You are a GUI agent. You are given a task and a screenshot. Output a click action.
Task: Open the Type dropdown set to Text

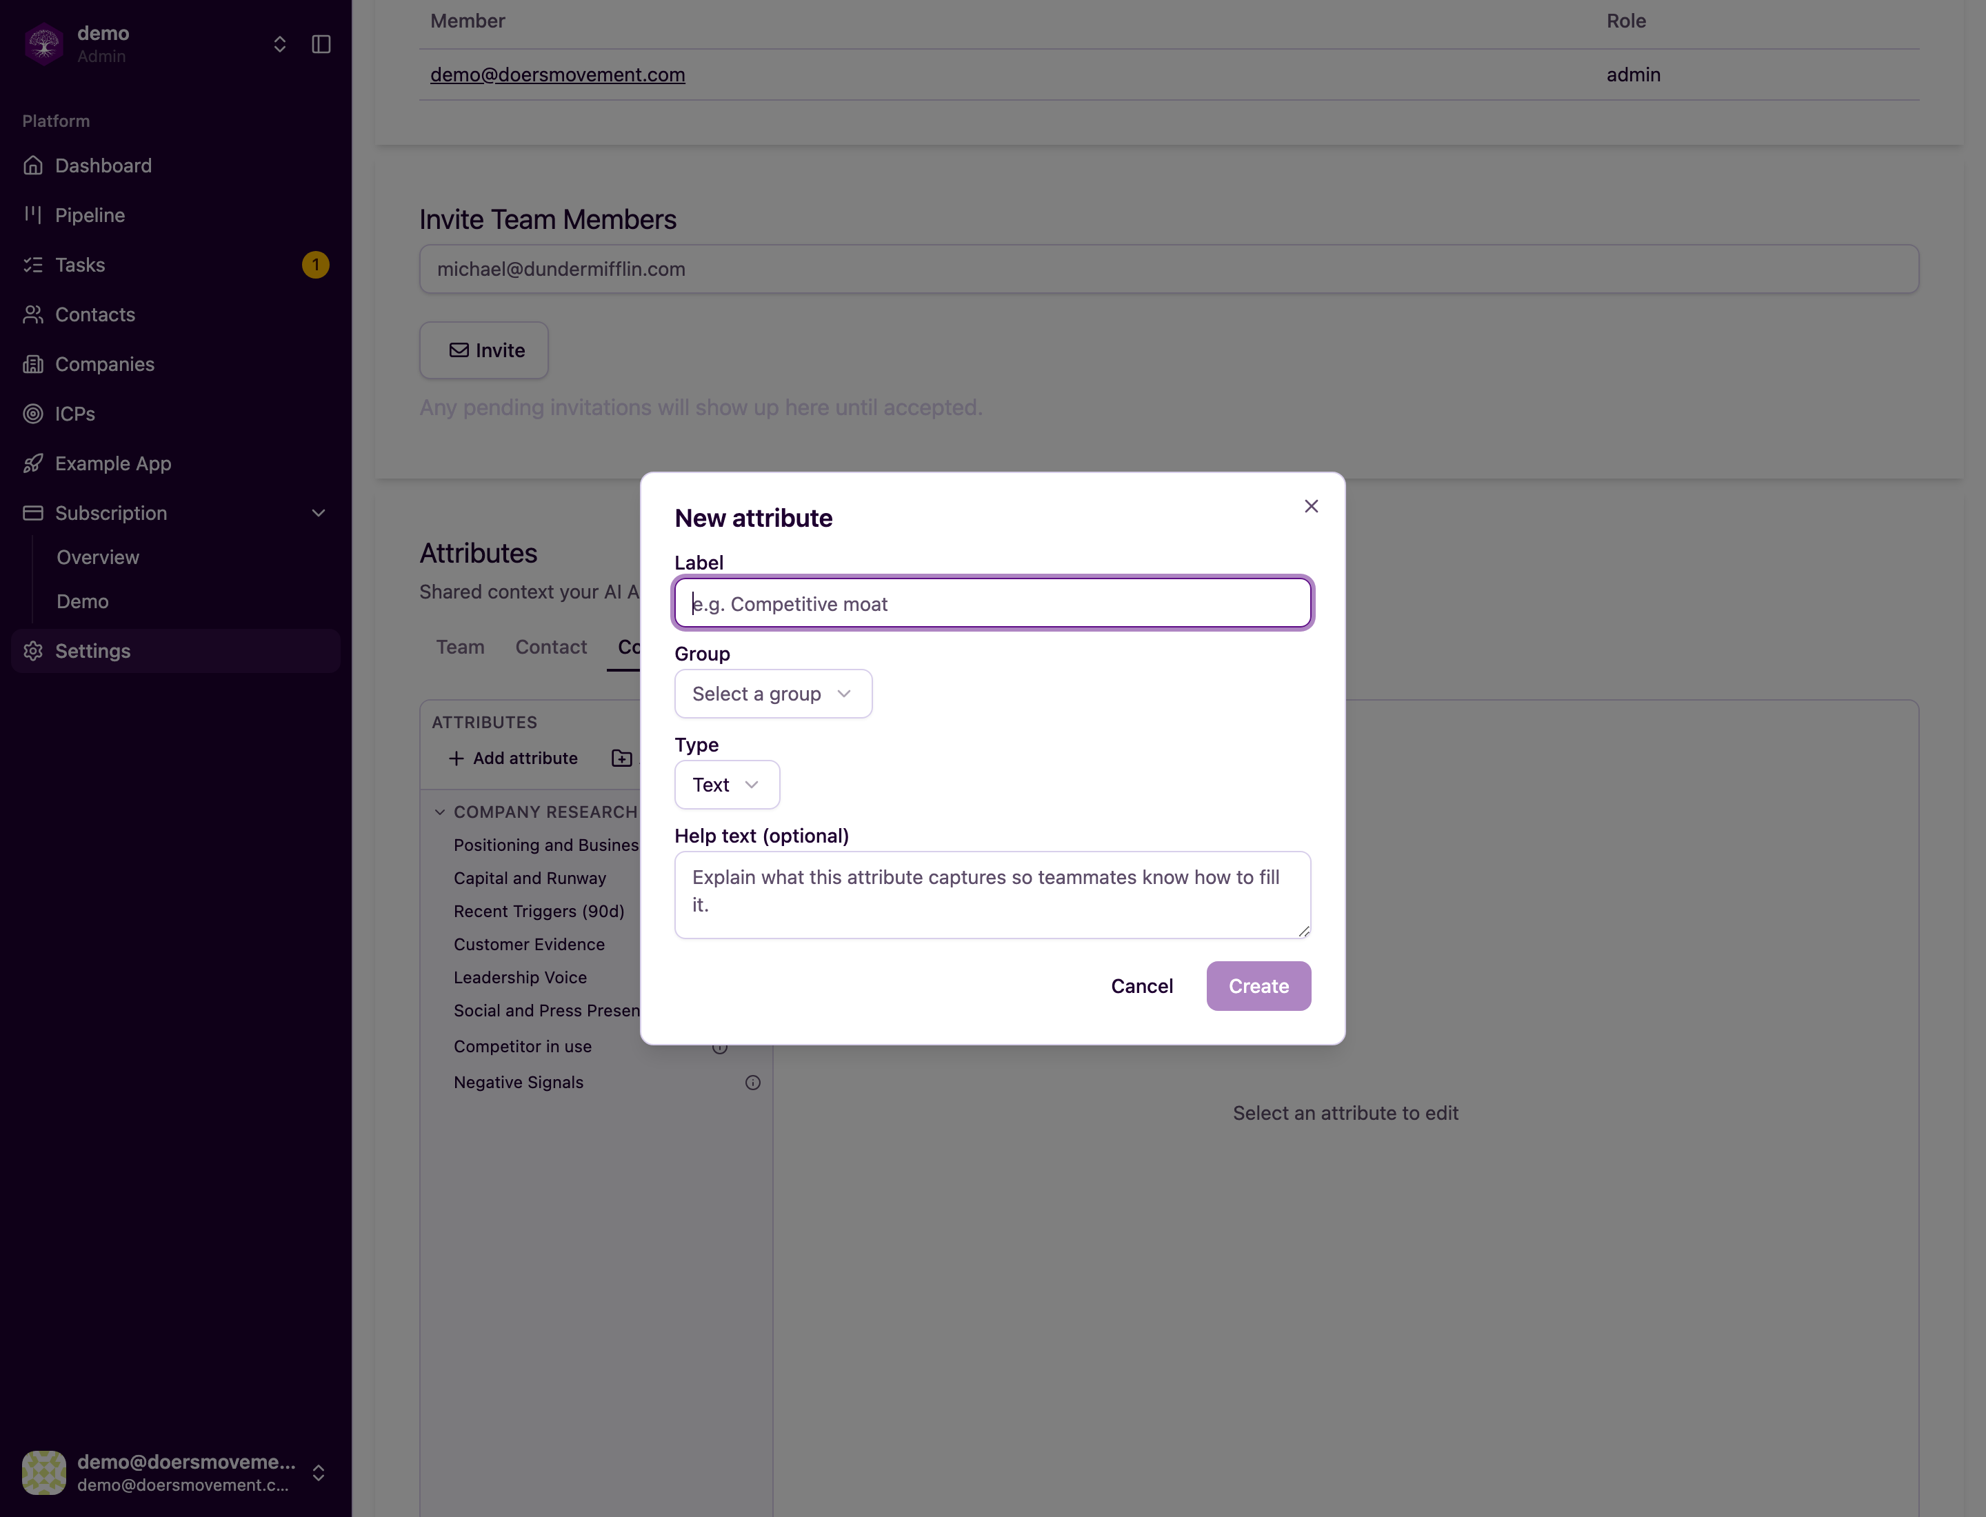727,785
